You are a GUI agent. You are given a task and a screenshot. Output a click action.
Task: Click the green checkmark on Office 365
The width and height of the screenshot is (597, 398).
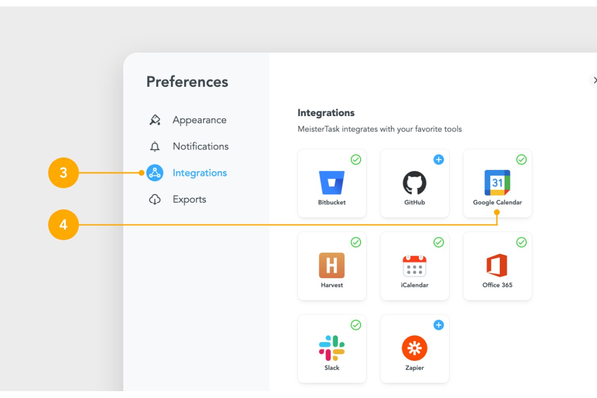tap(522, 242)
